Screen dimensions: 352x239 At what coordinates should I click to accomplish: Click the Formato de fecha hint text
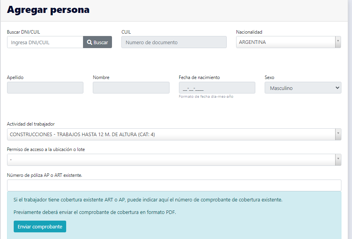pos(206,97)
